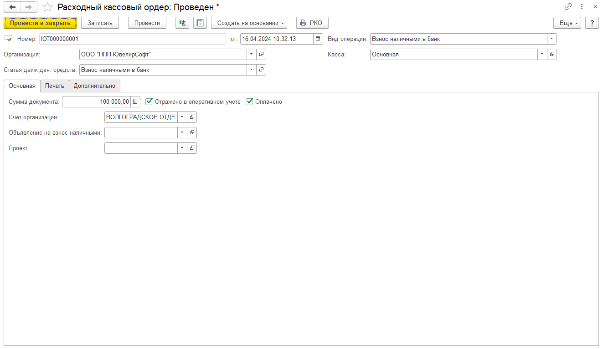This screenshot has width=603, height=349.
Task: Open the Еще menu
Action: coord(567,23)
